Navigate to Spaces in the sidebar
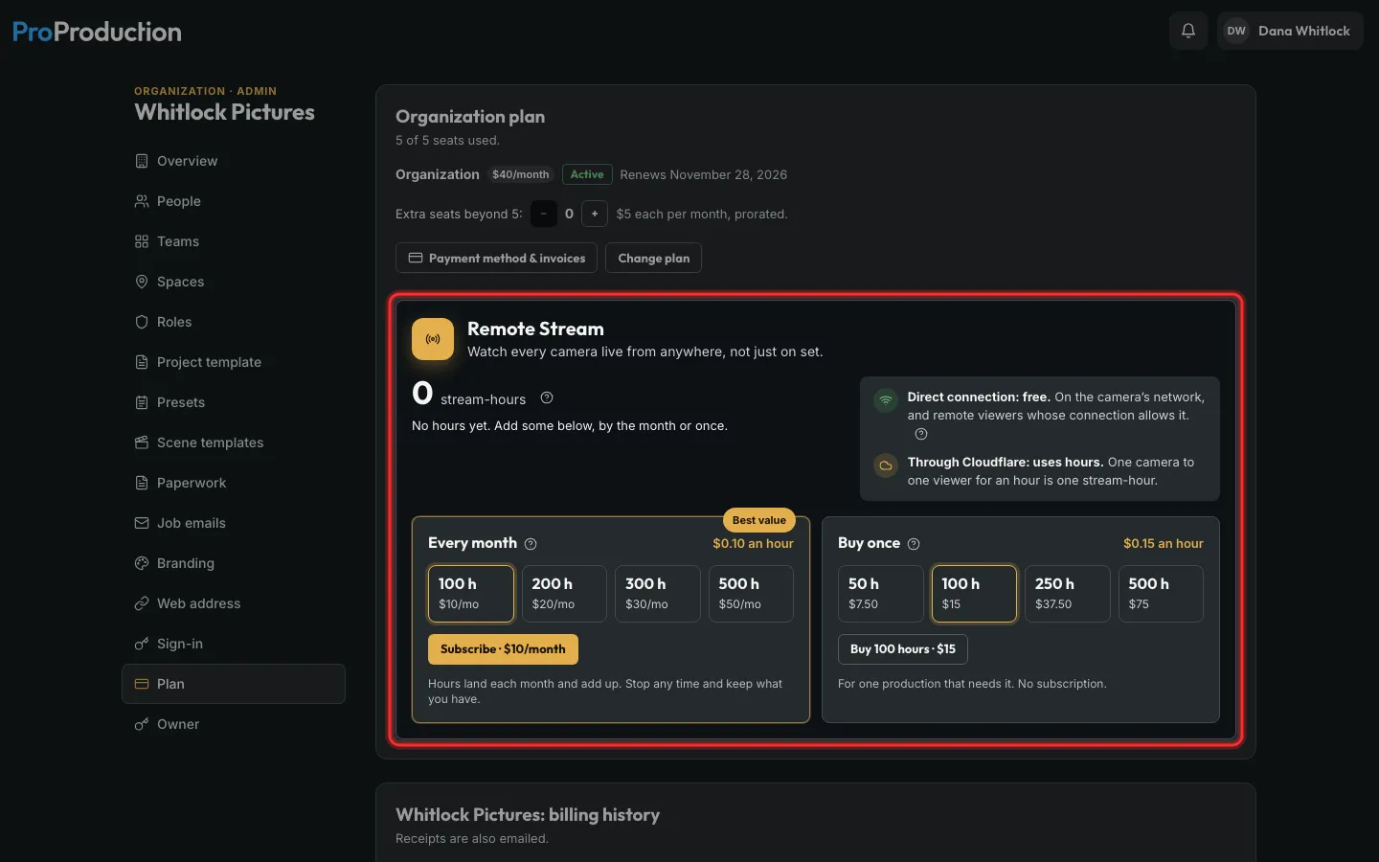 tap(234, 282)
